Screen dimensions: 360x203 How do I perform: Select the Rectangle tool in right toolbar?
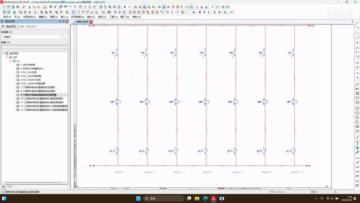tap(357, 98)
